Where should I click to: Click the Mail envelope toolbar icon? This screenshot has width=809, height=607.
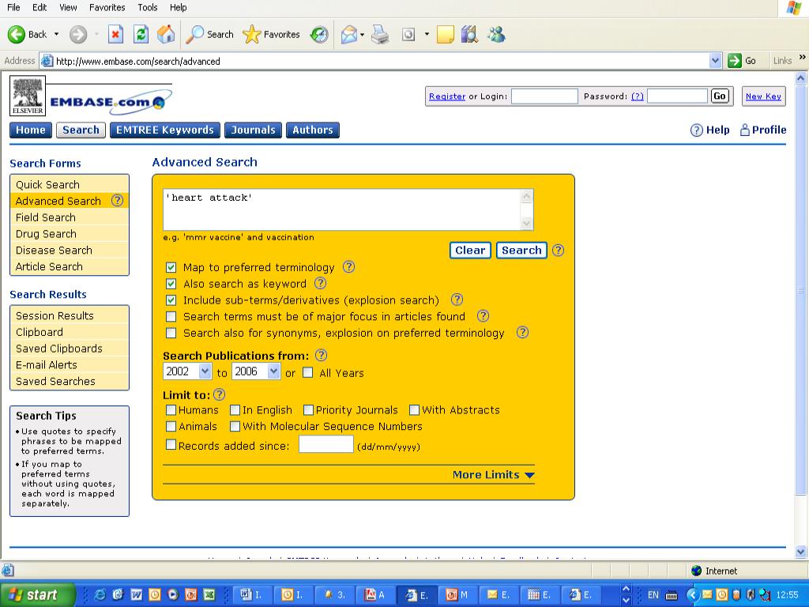point(348,35)
